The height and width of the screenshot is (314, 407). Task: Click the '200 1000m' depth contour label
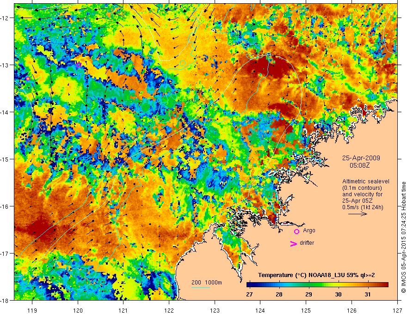pyautogui.click(x=207, y=283)
